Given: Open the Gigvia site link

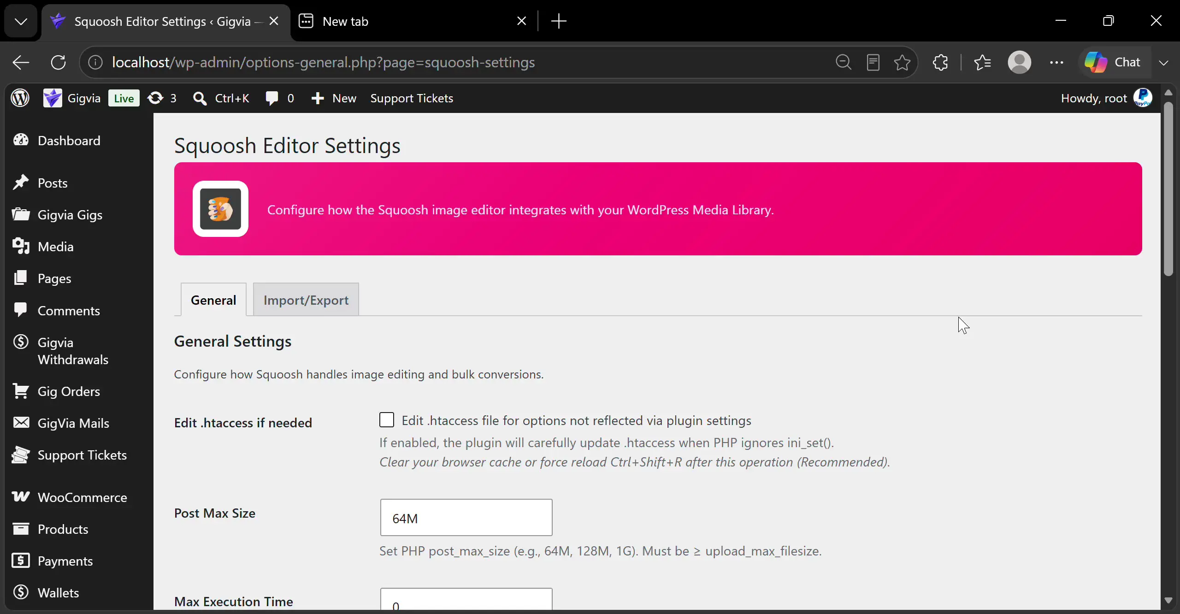Looking at the screenshot, I should click(x=72, y=98).
